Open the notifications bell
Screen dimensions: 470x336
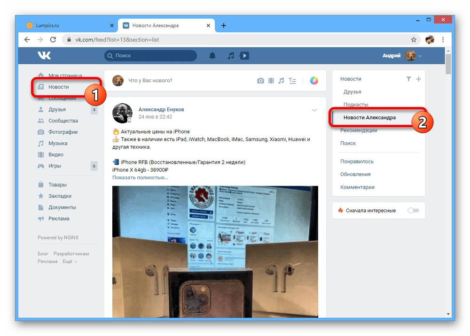click(212, 56)
